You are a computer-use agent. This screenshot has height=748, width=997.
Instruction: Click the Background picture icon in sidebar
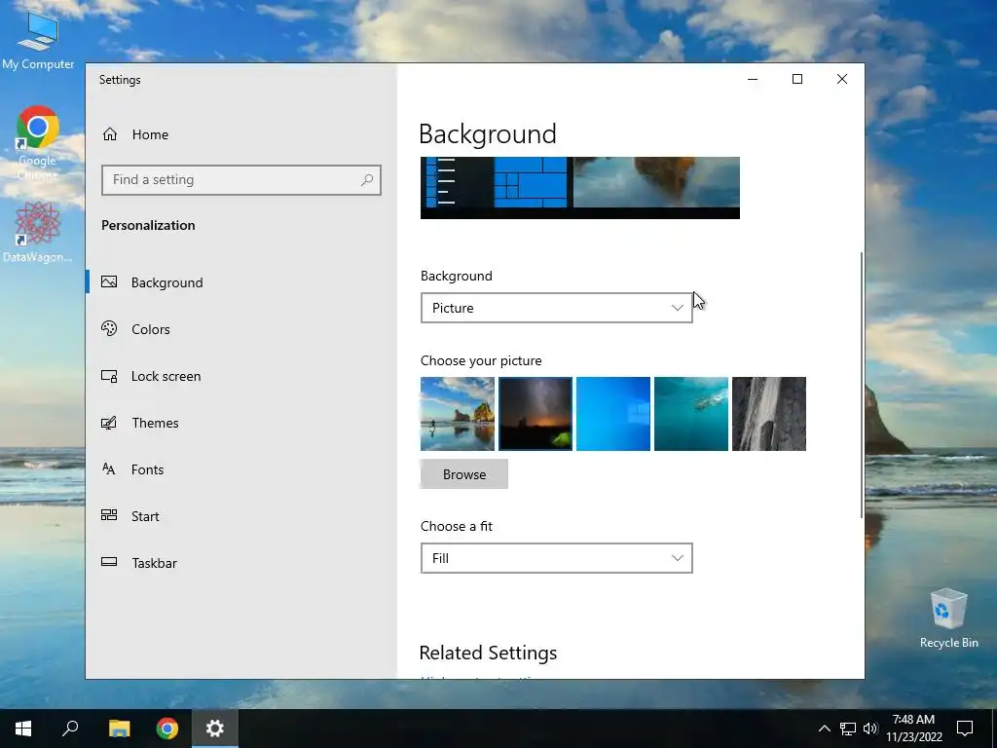point(109,281)
